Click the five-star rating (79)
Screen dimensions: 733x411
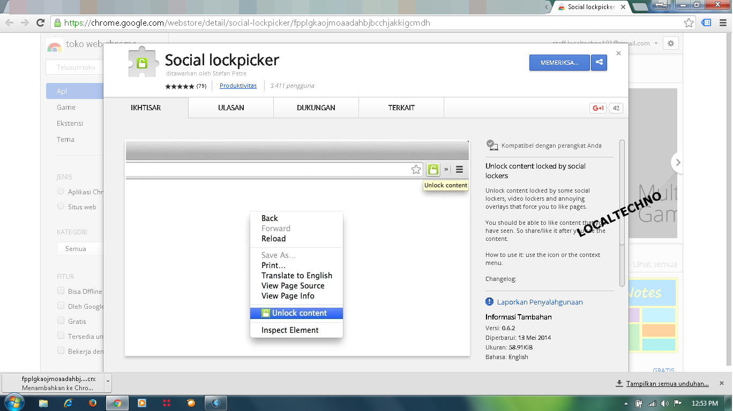(185, 86)
